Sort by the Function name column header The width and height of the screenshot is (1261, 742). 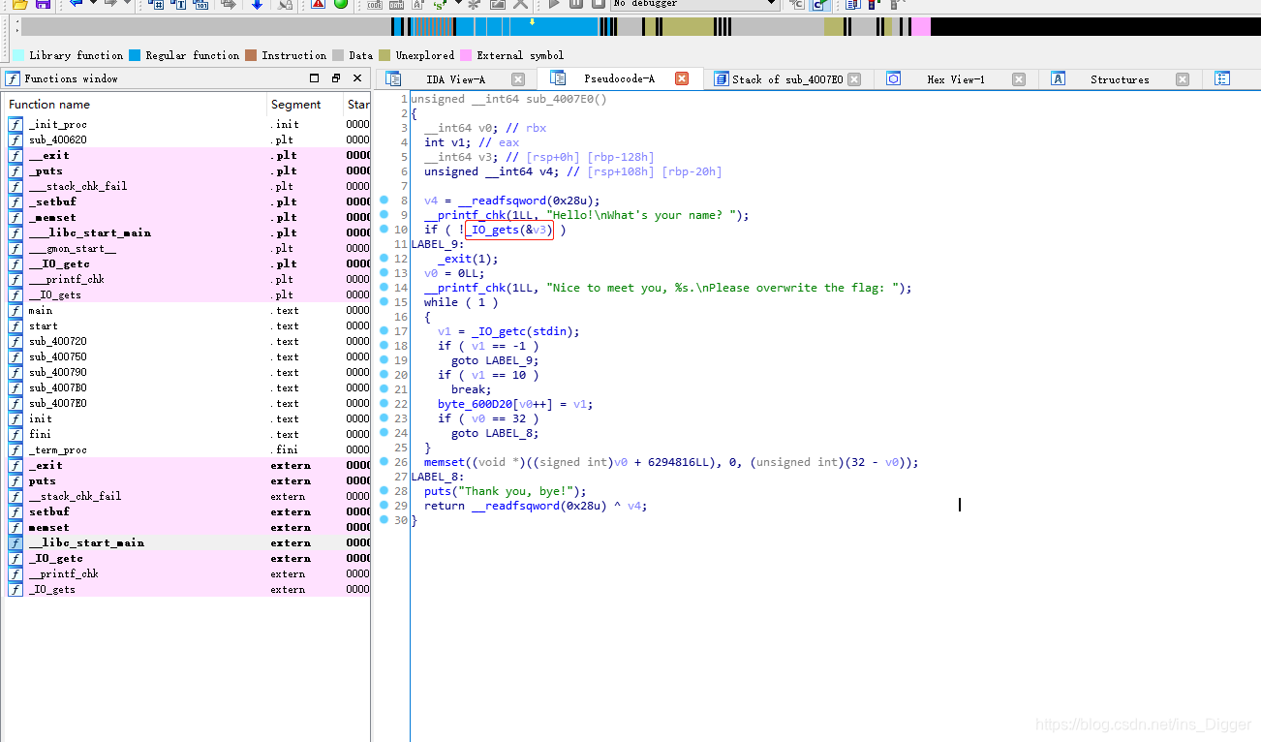pos(136,104)
